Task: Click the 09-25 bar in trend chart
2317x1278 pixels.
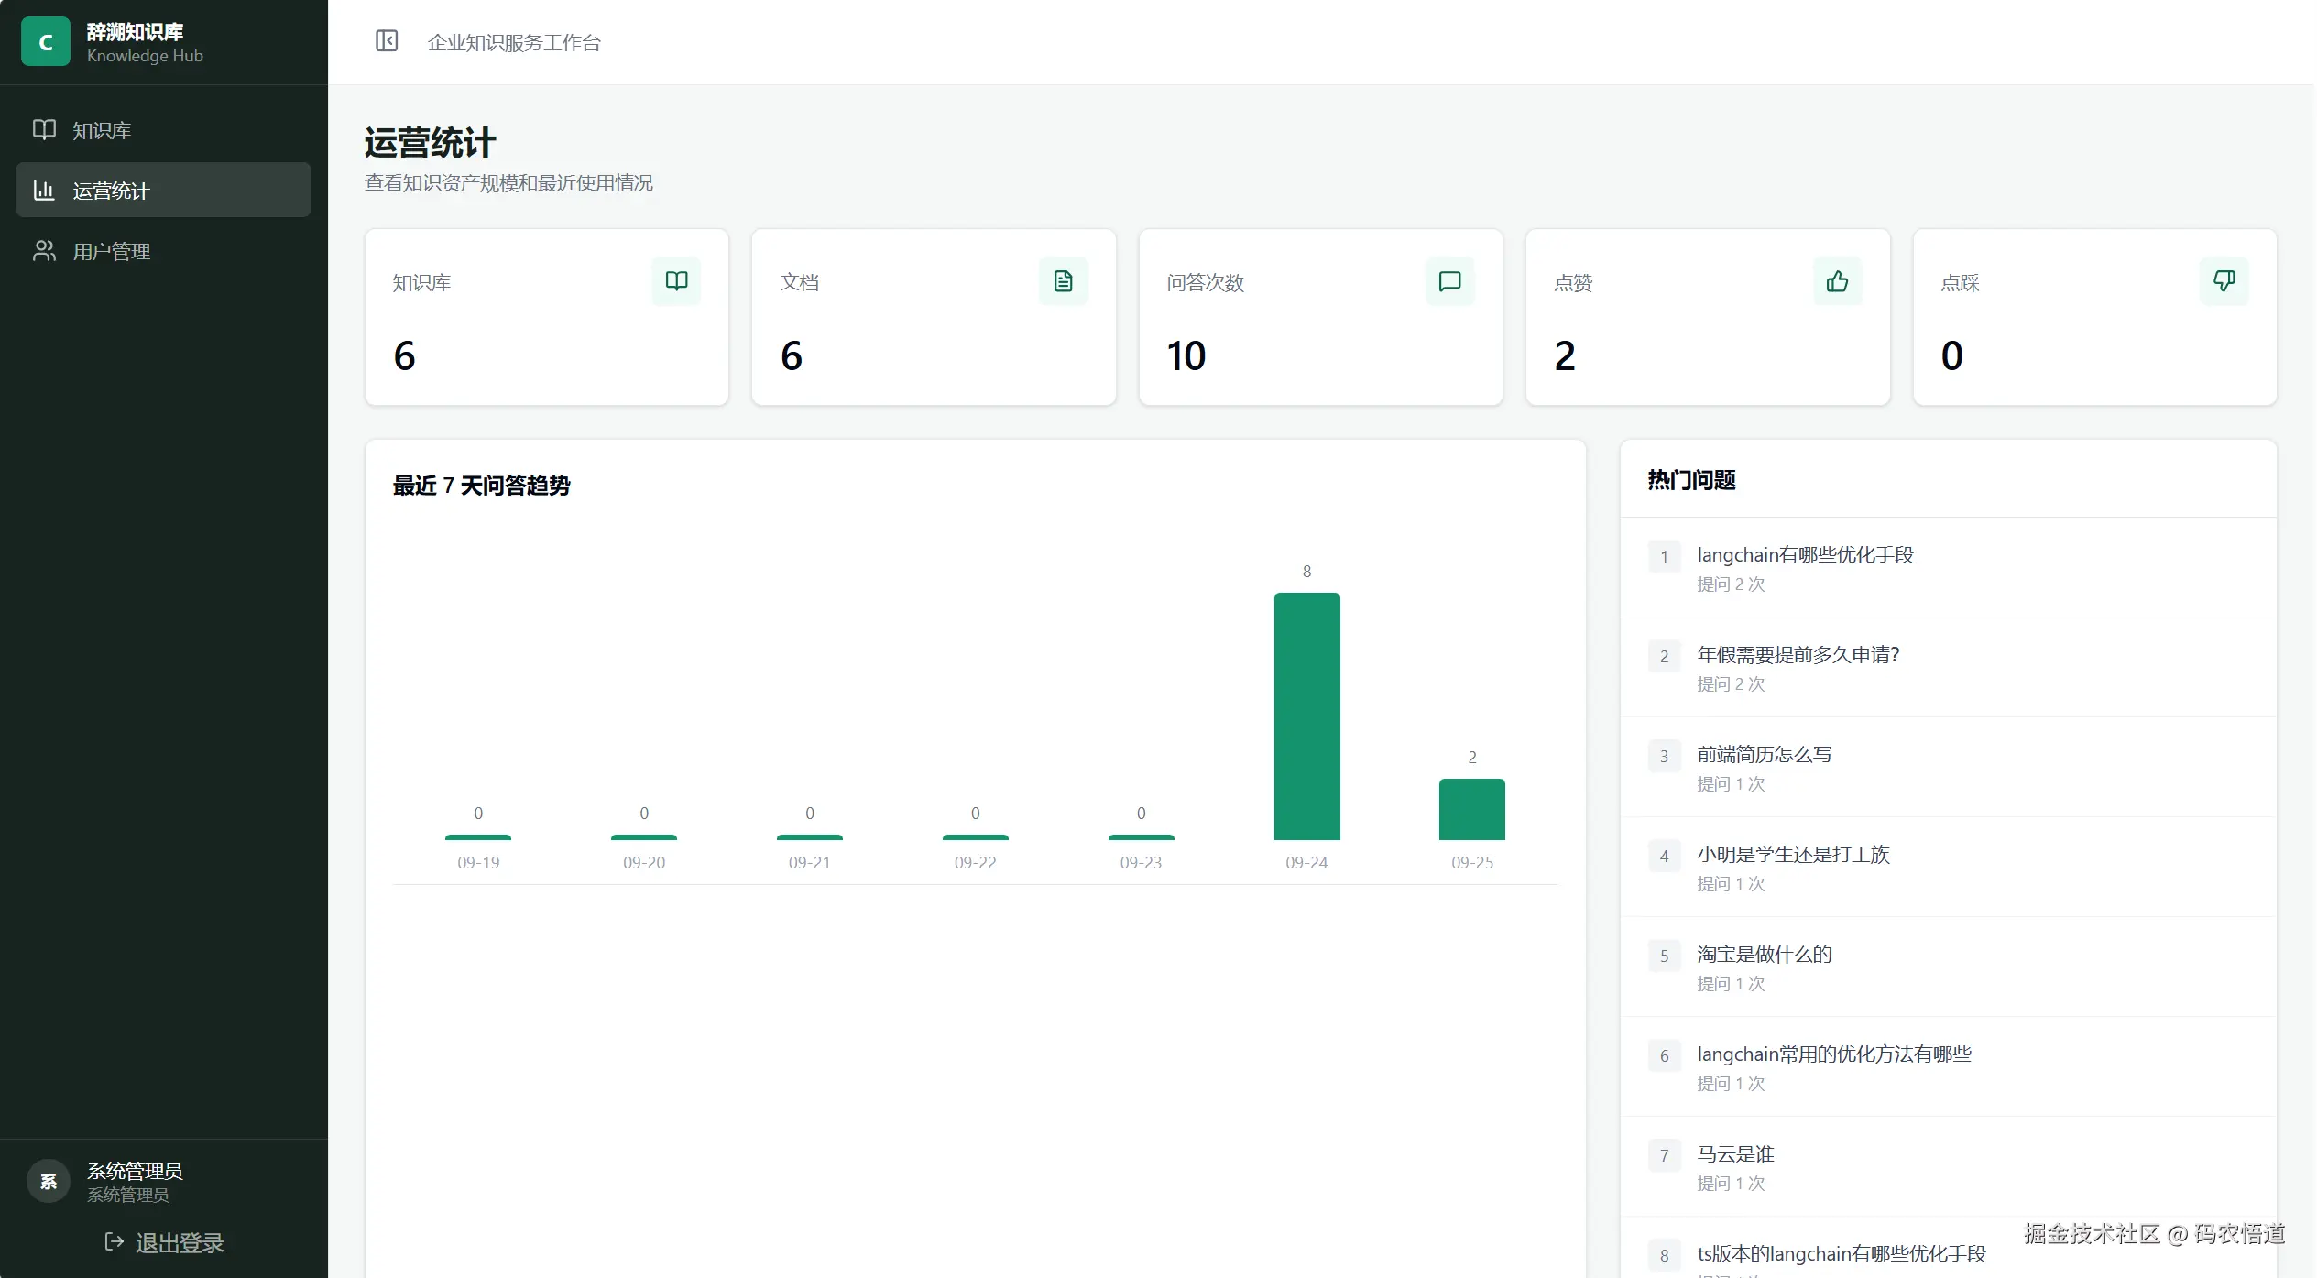Action: pos(1472,809)
